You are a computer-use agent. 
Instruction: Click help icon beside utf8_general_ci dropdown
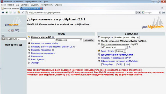(x=129, y=47)
